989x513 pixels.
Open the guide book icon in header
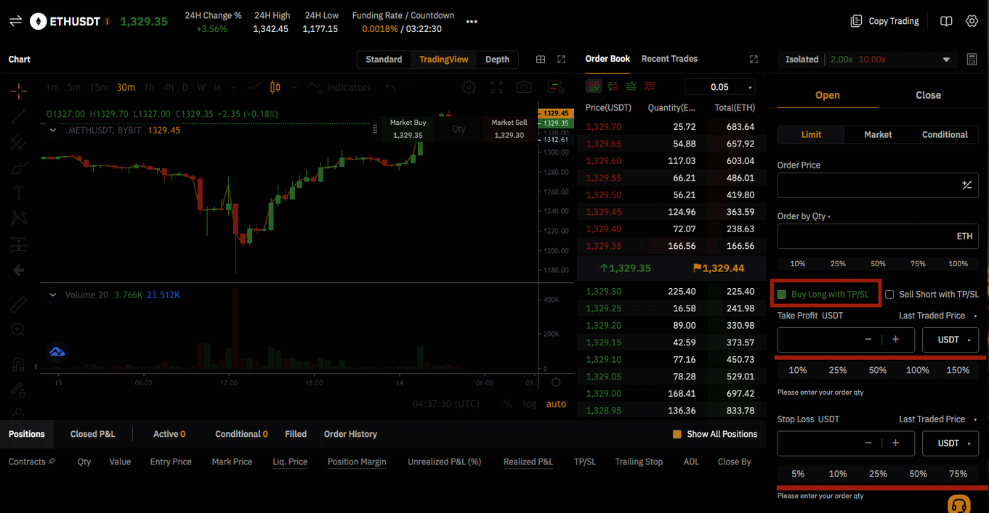(945, 21)
